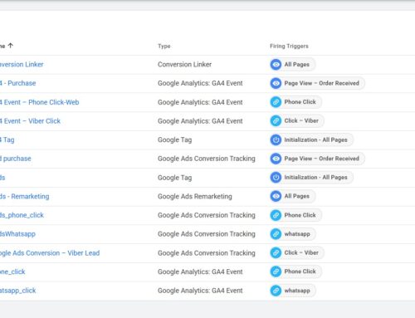Click the link icon in one_click GA4 row
Screen dimensions: 415x318
pyautogui.click(x=276, y=272)
